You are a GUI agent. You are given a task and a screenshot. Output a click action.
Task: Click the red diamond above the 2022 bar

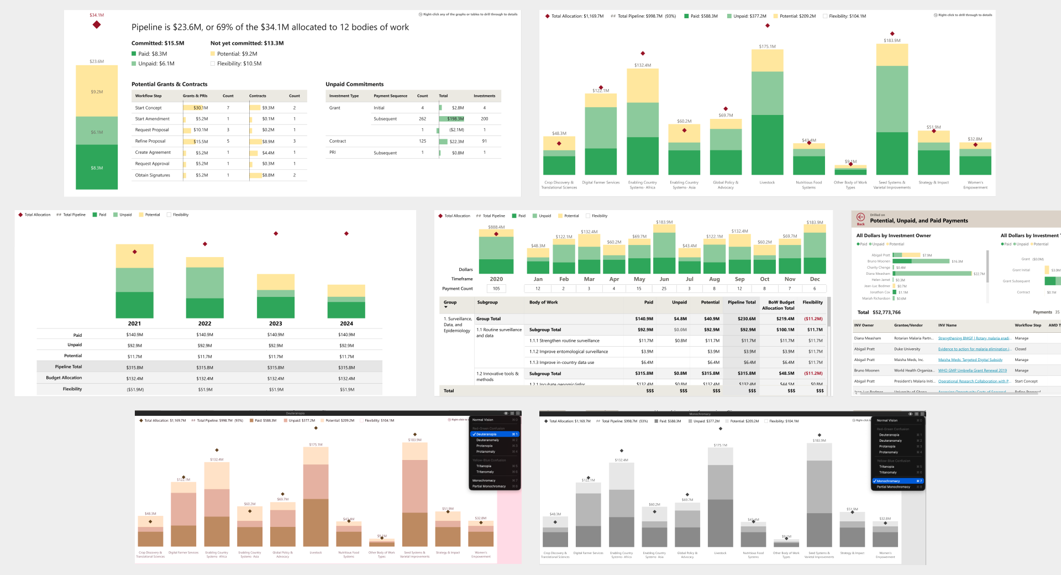[205, 244]
